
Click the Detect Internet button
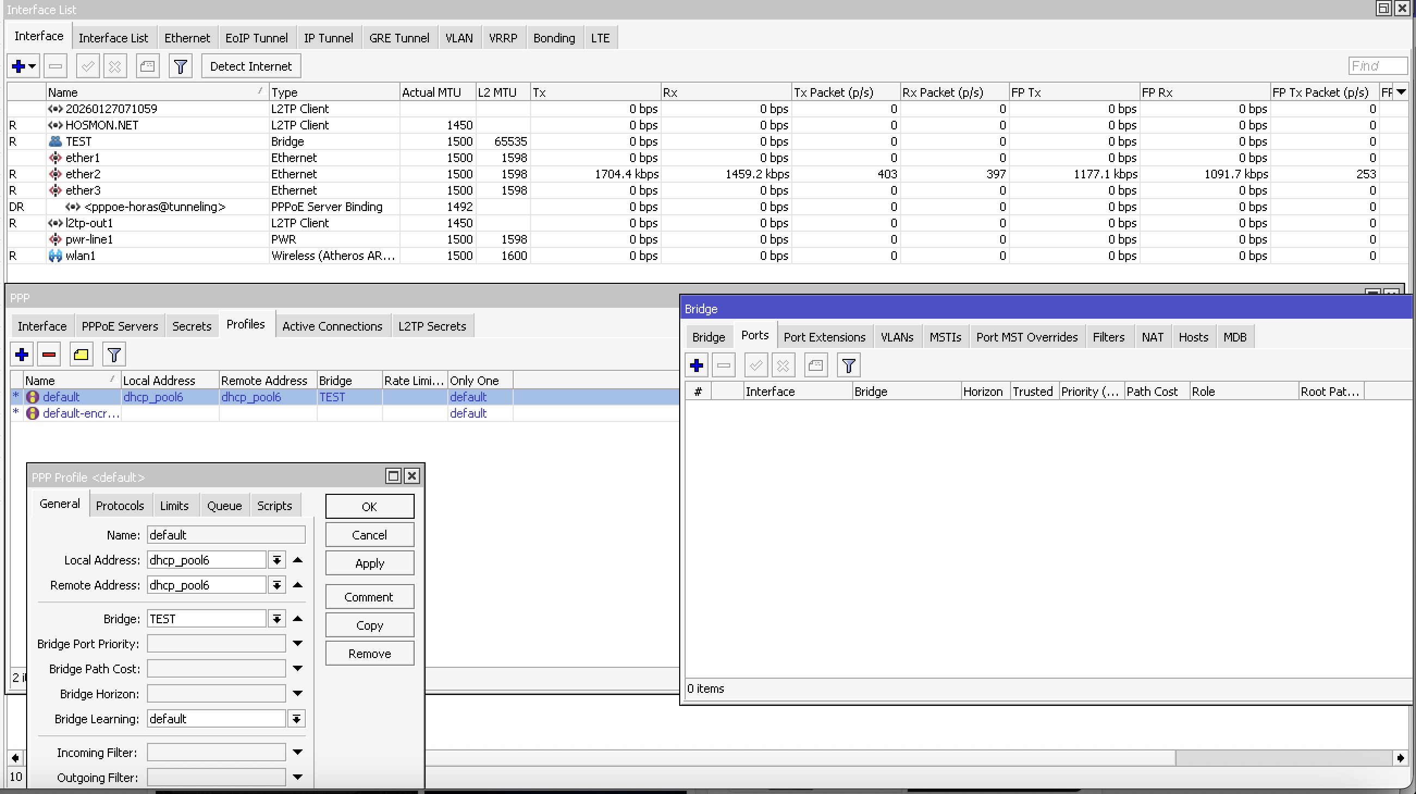click(x=251, y=66)
